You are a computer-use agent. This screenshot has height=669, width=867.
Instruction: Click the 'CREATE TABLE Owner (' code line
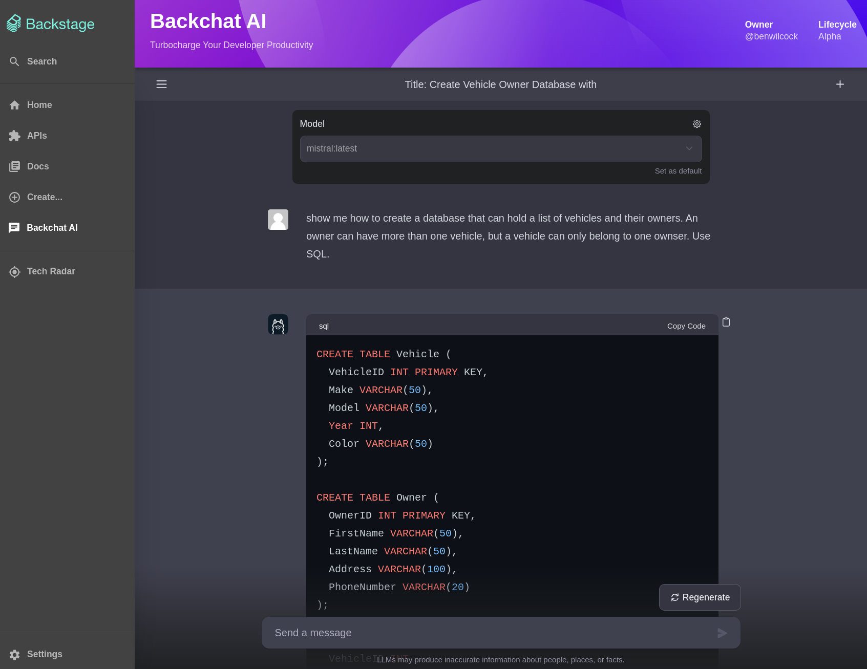coord(378,498)
